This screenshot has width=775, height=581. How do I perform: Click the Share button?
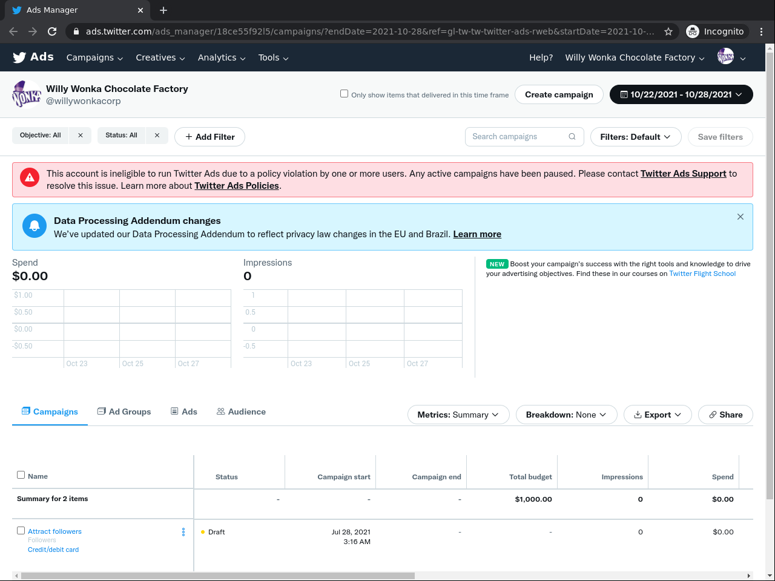tap(725, 415)
